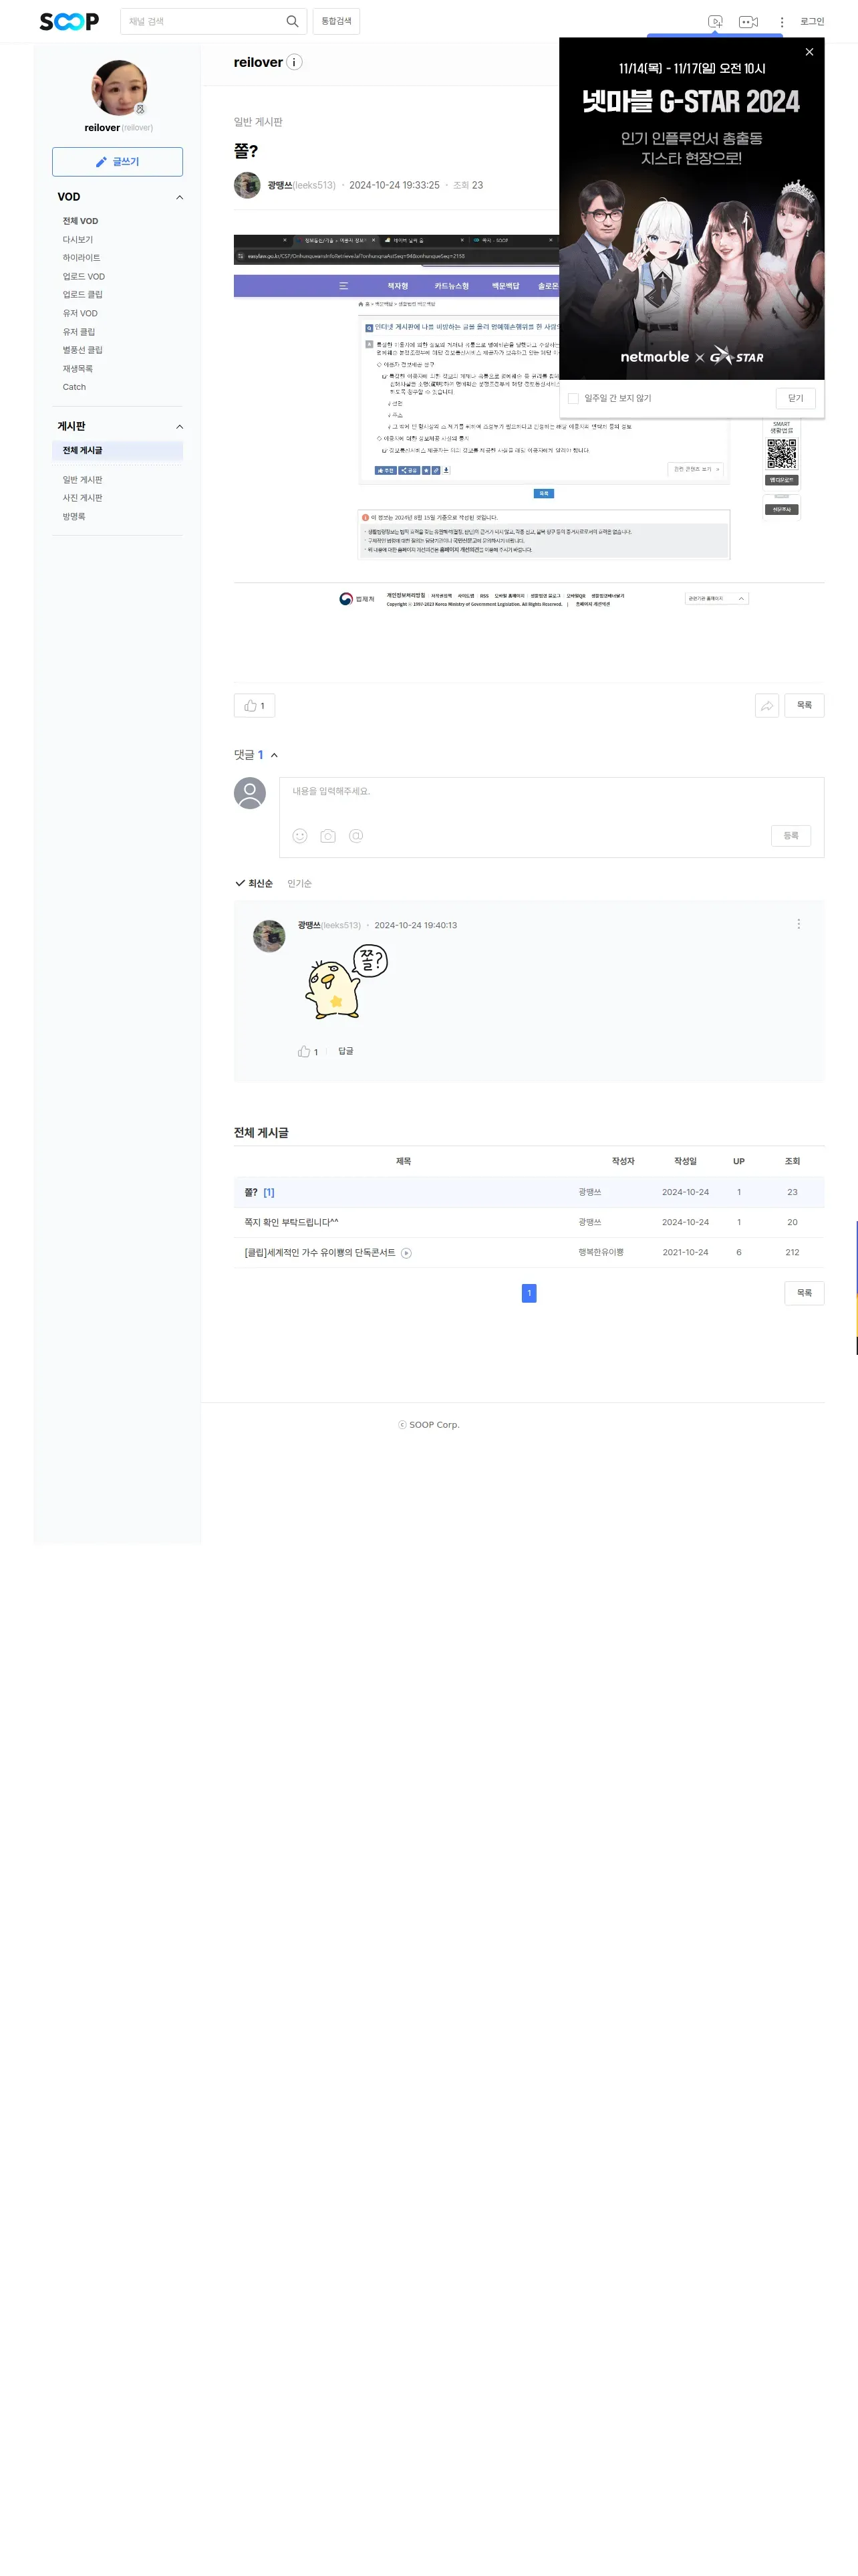Collapse the 게시판 sidebar section
858x2576 pixels.
click(180, 427)
